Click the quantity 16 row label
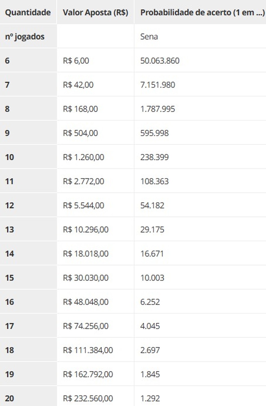This screenshot has height=406, width=266. click(9, 302)
